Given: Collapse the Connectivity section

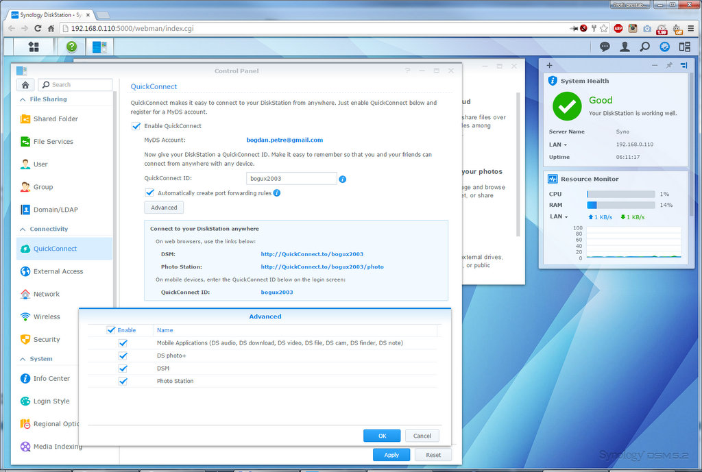Looking at the screenshot, I should click(x=23, y=229).
